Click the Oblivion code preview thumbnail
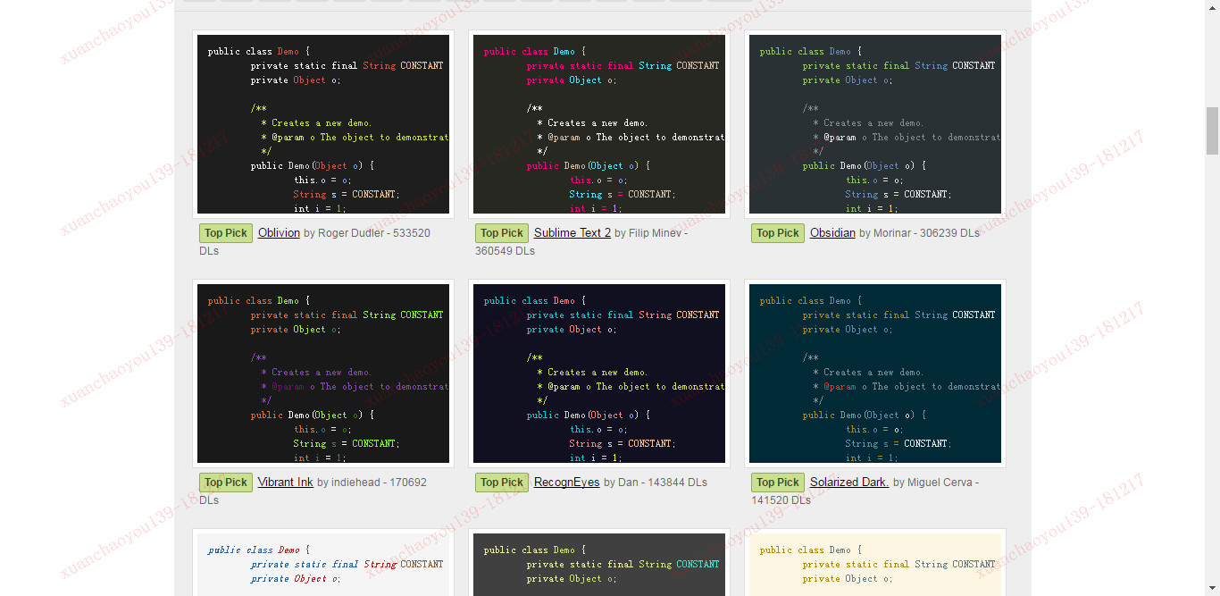1220x596 pixels. click(x=323, y=124)
